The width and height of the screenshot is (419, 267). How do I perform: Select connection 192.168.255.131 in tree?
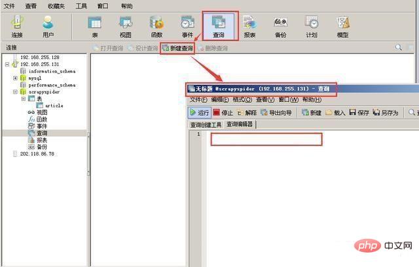40,64
